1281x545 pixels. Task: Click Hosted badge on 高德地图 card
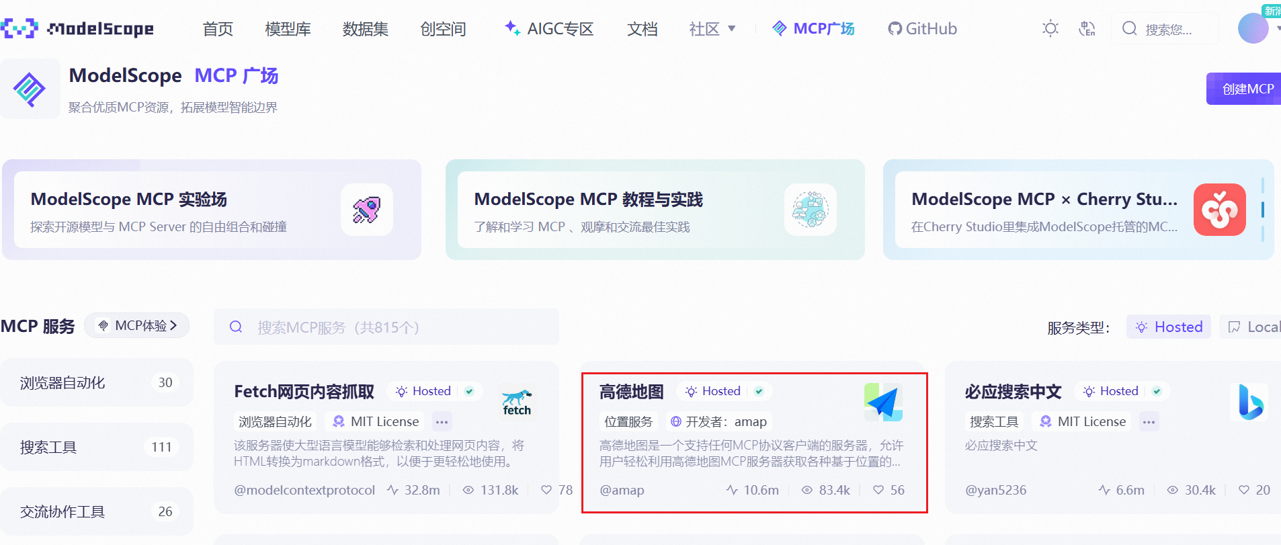[712, 391]
